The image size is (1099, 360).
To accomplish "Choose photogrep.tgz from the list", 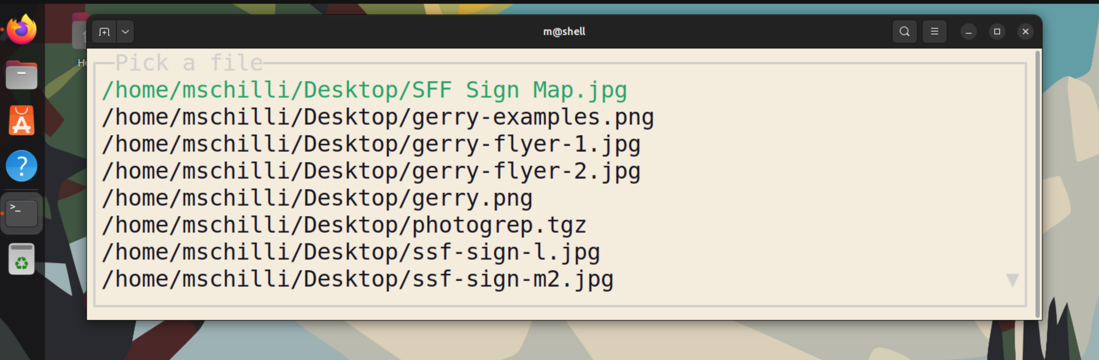I will coord(344,225).
